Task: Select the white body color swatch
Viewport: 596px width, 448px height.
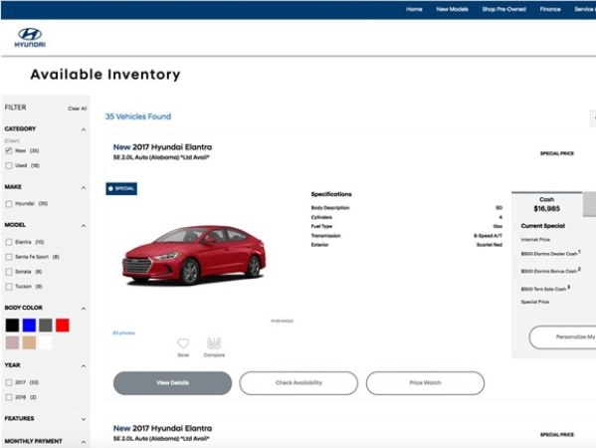Action: (46, 342)
